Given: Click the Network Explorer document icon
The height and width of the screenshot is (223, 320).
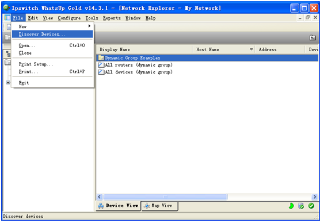Looking at the screenshot, I should [7, 18].
